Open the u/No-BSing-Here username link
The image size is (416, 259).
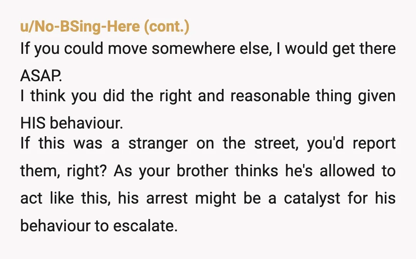80,27
